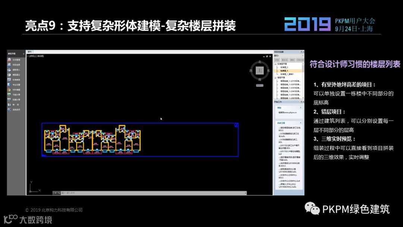Viewport: 403px width, 227px height.
Task: Click the 上 face of the view cube
Action: 260,71
